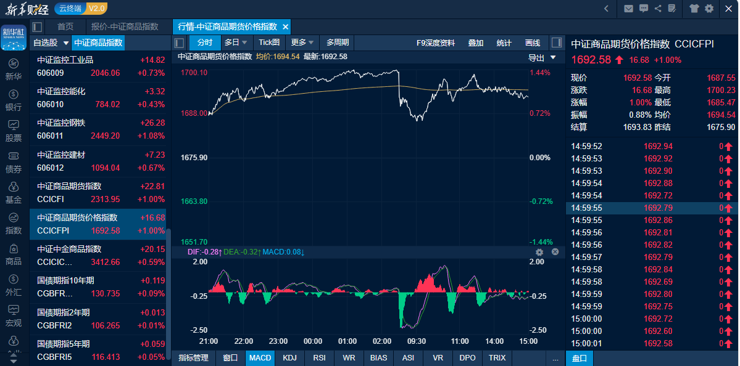Toggle the left panel icon beside 首页 tab
The image size is (740, 366).
[x=37, y=27]
